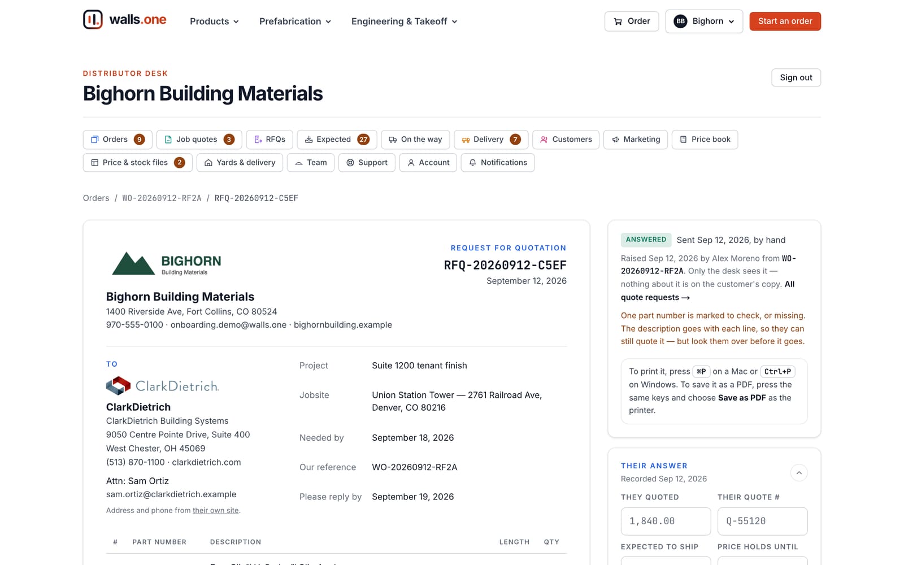
Task: Open the Support section
Action: click(x=367, y=163)
